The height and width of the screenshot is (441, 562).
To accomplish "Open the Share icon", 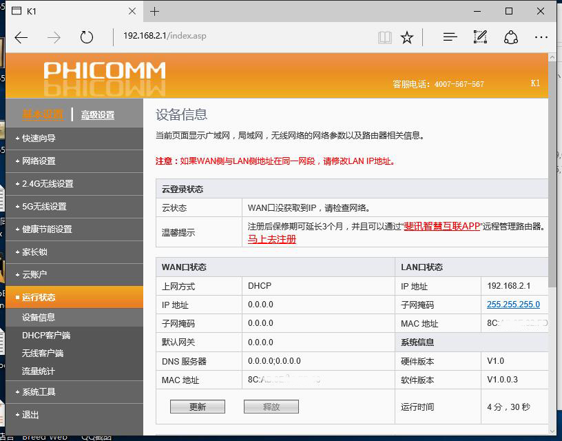I will point(511,37).
